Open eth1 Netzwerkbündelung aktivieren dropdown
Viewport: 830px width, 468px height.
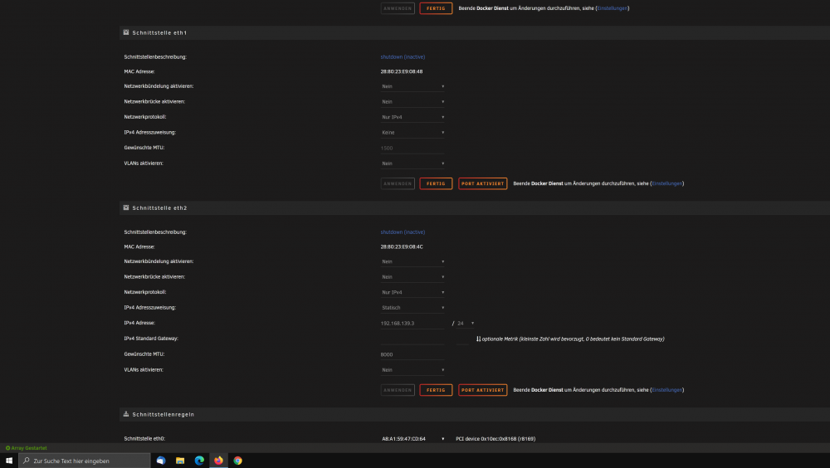[413, 86]
